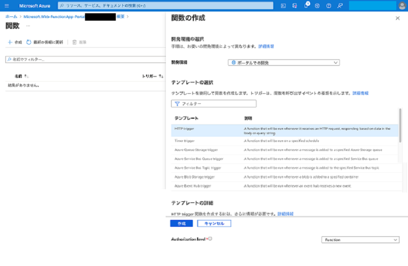Choose Azure Blob Storage trigger template
The width and height of the screenshot is (408, 266).
pos(194,176)
